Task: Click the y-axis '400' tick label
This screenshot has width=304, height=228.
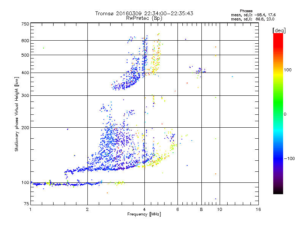Action: click(25, 73)
